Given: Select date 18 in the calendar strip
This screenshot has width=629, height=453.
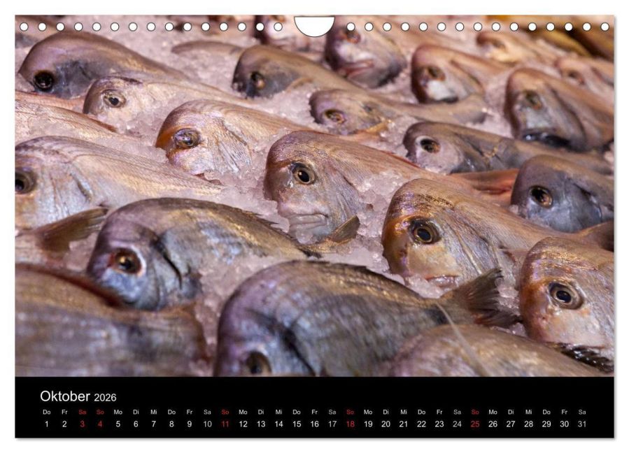Looking at the screenshot, I should [351, 424].
